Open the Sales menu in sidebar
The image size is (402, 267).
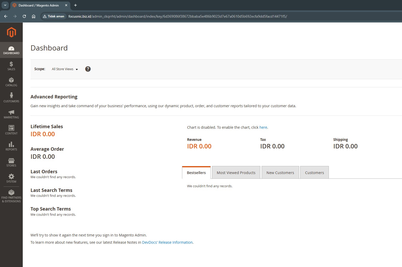tap(11, 66)
